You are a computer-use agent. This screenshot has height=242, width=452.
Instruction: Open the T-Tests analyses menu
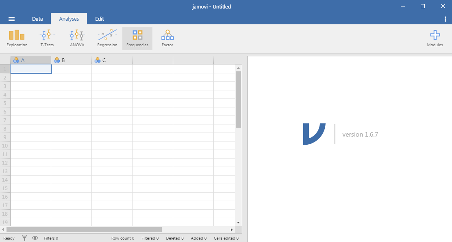tap(47, 39)
